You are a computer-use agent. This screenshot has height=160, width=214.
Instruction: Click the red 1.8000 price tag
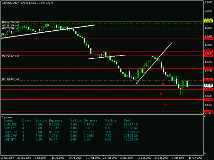[x=209, y=68]
